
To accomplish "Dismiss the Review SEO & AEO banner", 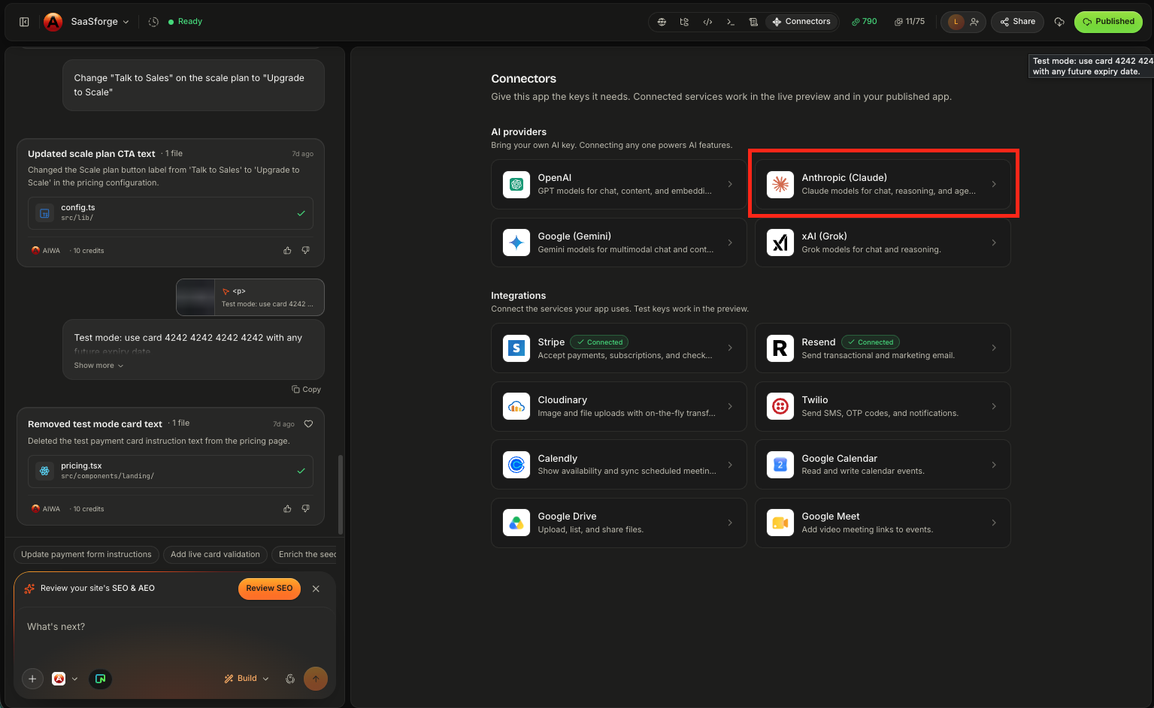I will coord(316,589).
